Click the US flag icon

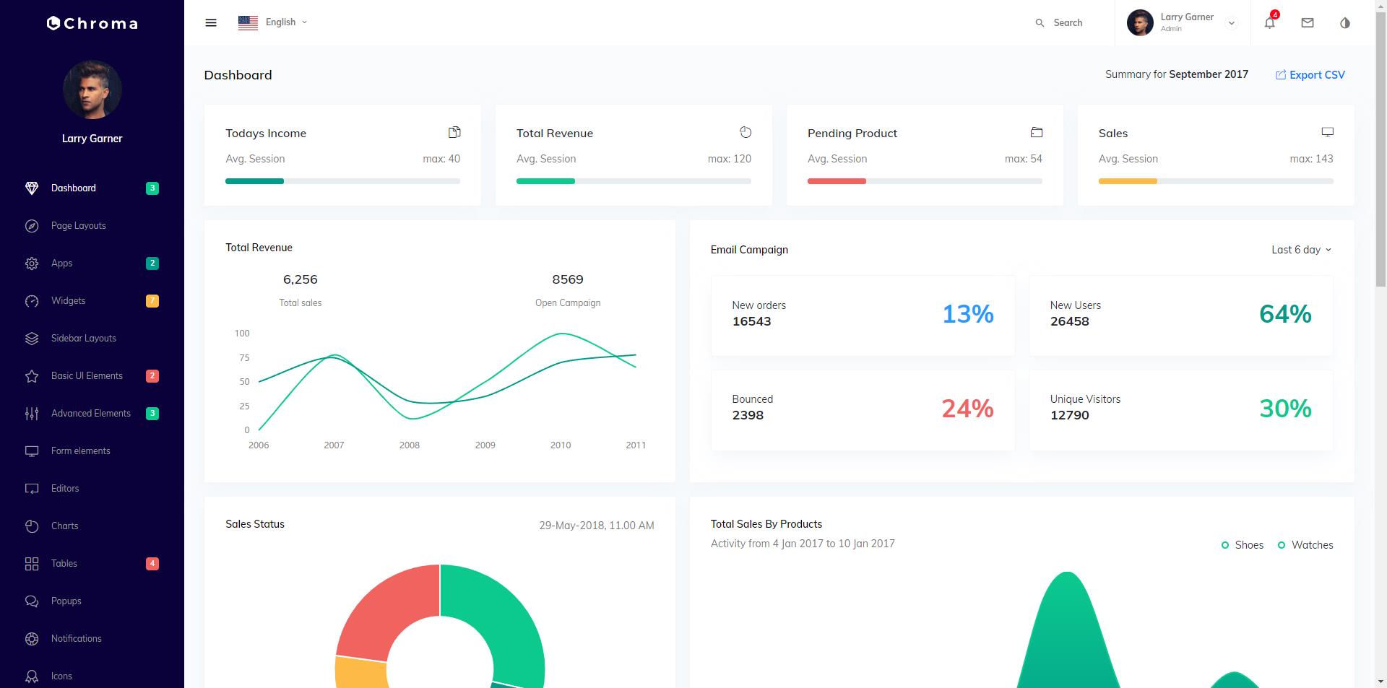[x=248, y=22]
